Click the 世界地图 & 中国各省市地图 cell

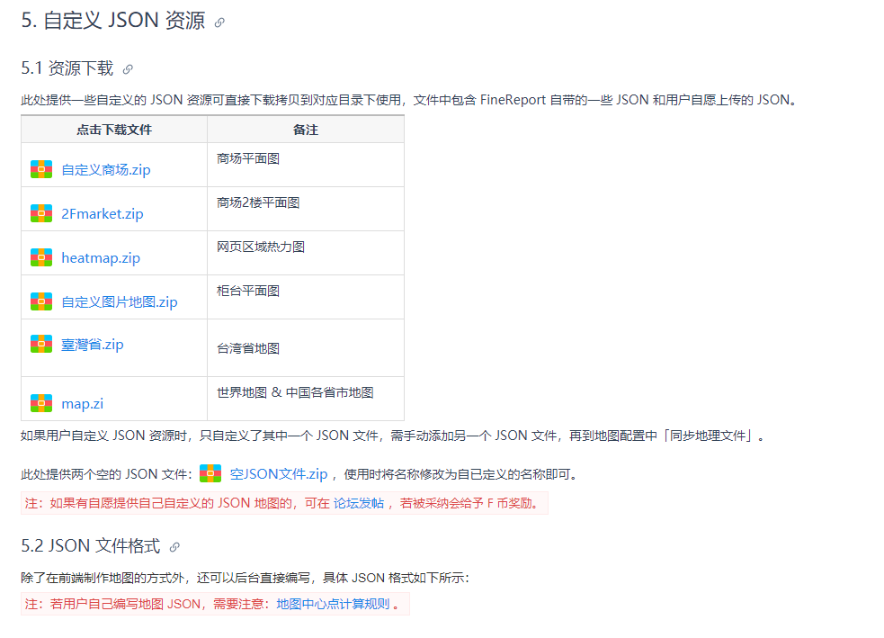pyautogui.click(x=306, y=399)
